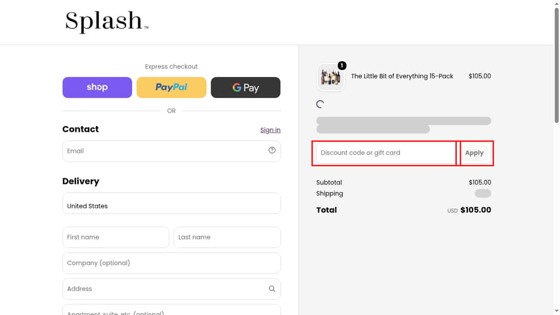Open the United States country dropdown
Viewport: 560px width, 315px height.
click(x=171, y=203)
